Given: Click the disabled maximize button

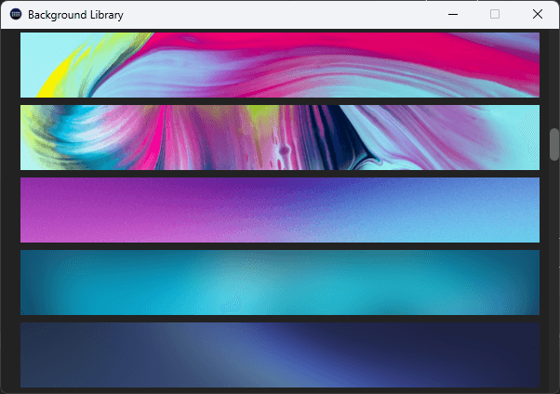Looking at the screenshot, I should [495, 15].
